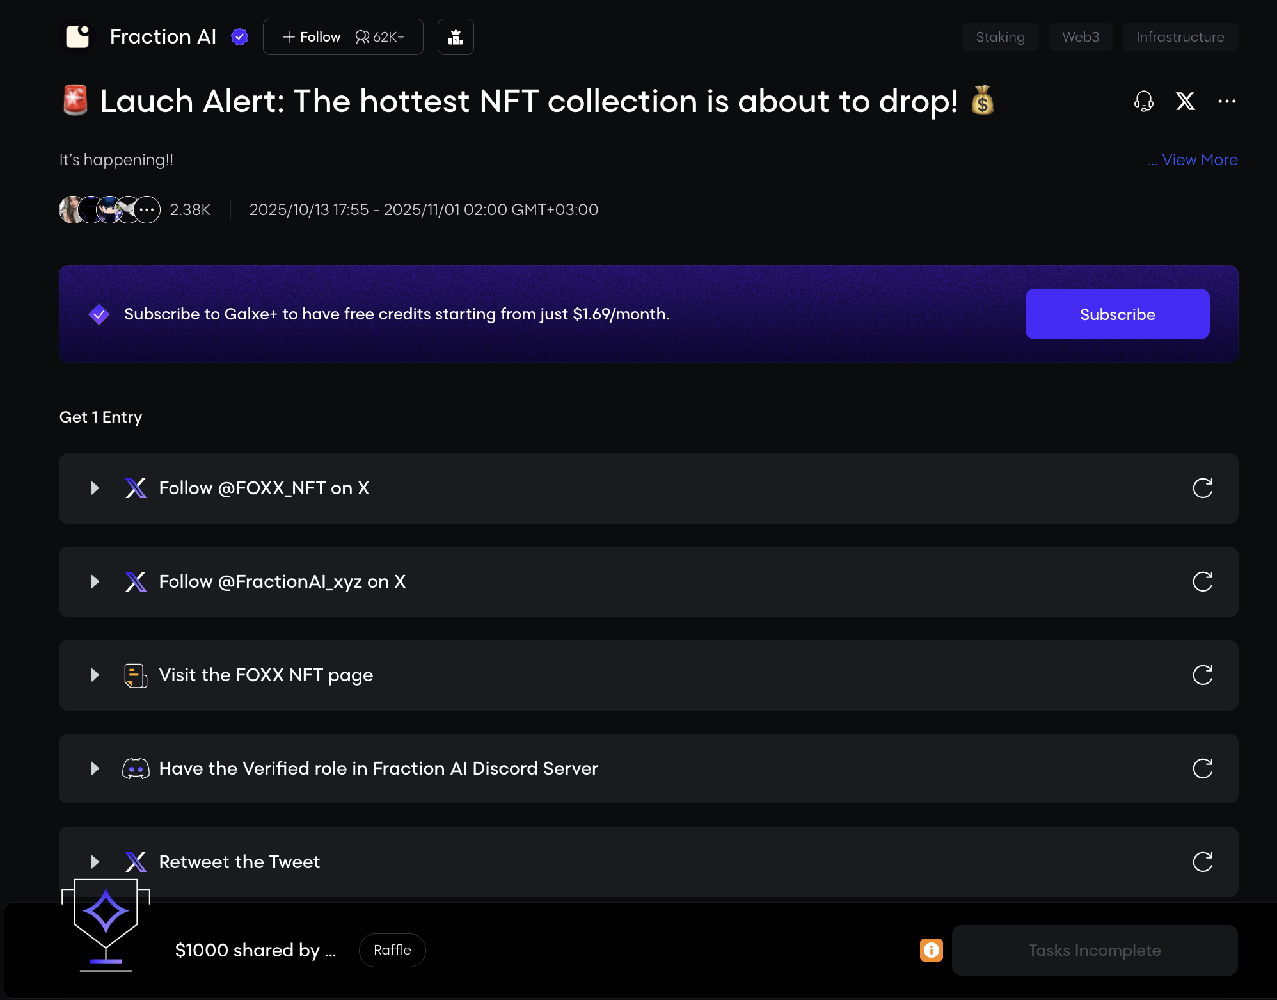Expand the Discord Verified role task
Image resolution: width=1277 pixels, height=1000 pixels.
[95, 769]
